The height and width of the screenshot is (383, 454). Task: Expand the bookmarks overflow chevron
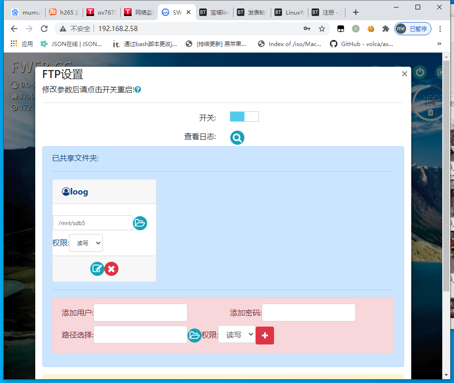click(x=439, y=44)
